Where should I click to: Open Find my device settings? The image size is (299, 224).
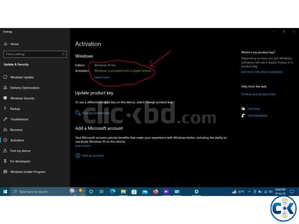pos(20,151)
